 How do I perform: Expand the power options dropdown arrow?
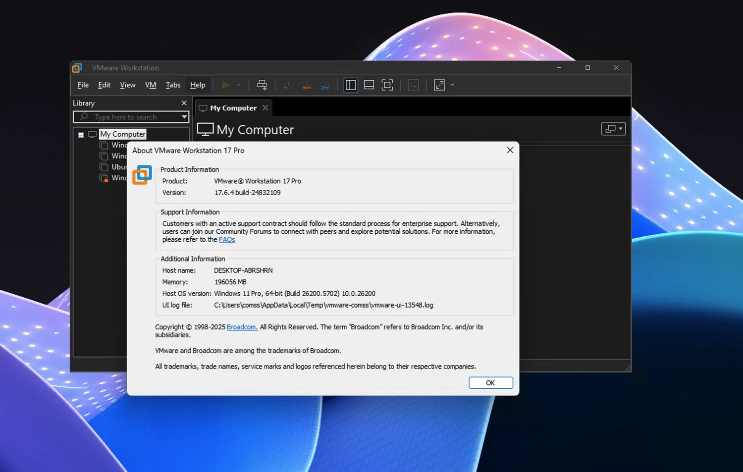[x=239, y=85]
